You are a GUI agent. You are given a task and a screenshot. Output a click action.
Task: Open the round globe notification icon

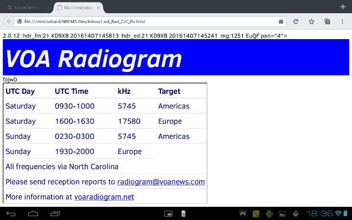click(296, 214)
